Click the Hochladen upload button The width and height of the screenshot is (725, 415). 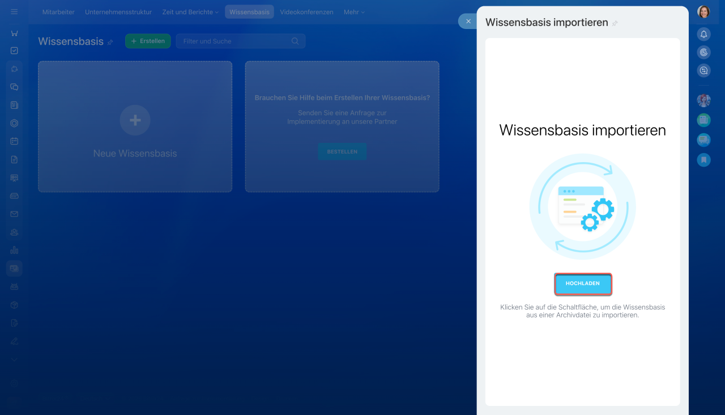tap(583, 283)
